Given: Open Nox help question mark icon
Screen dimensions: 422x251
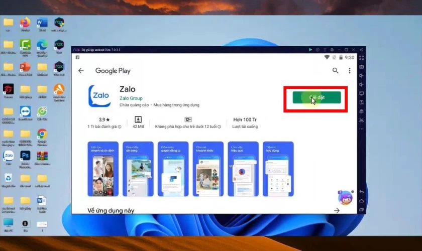Looking at the screenshot, I should (x=318, y=50).
